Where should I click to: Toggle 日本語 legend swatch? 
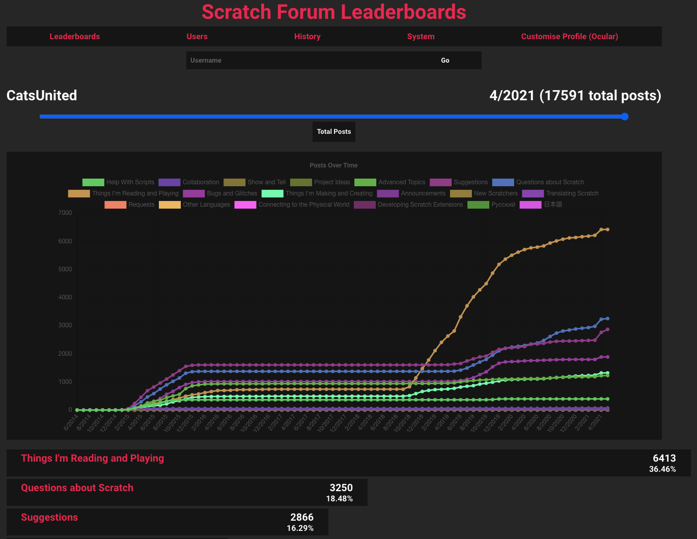click(x=531, y=205)
